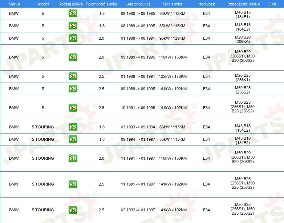The width and height of the screenshot is (284, 223).
Task: Click fuel icon in 10.1991 -> 09.1995 row
Action: pyautogui.click(x=73, y=108)
